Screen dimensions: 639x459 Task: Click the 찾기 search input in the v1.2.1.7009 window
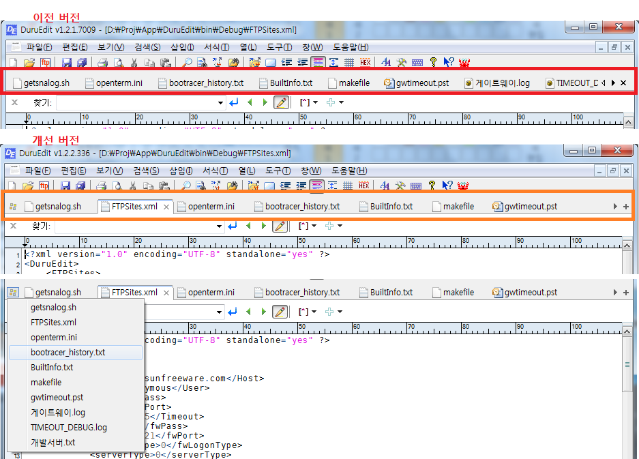(136, 103)
